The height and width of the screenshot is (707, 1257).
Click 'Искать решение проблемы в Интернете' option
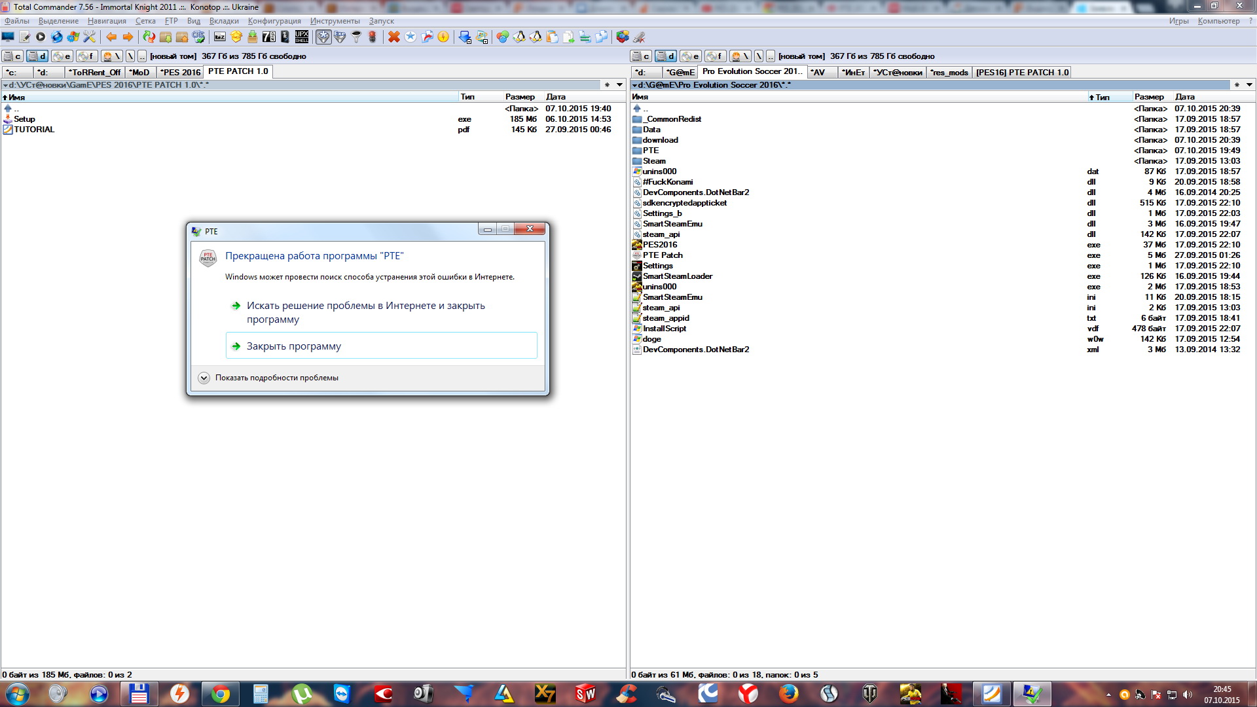[381, 312]
